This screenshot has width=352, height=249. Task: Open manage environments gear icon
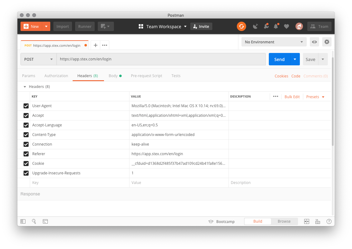coord(327,42)
